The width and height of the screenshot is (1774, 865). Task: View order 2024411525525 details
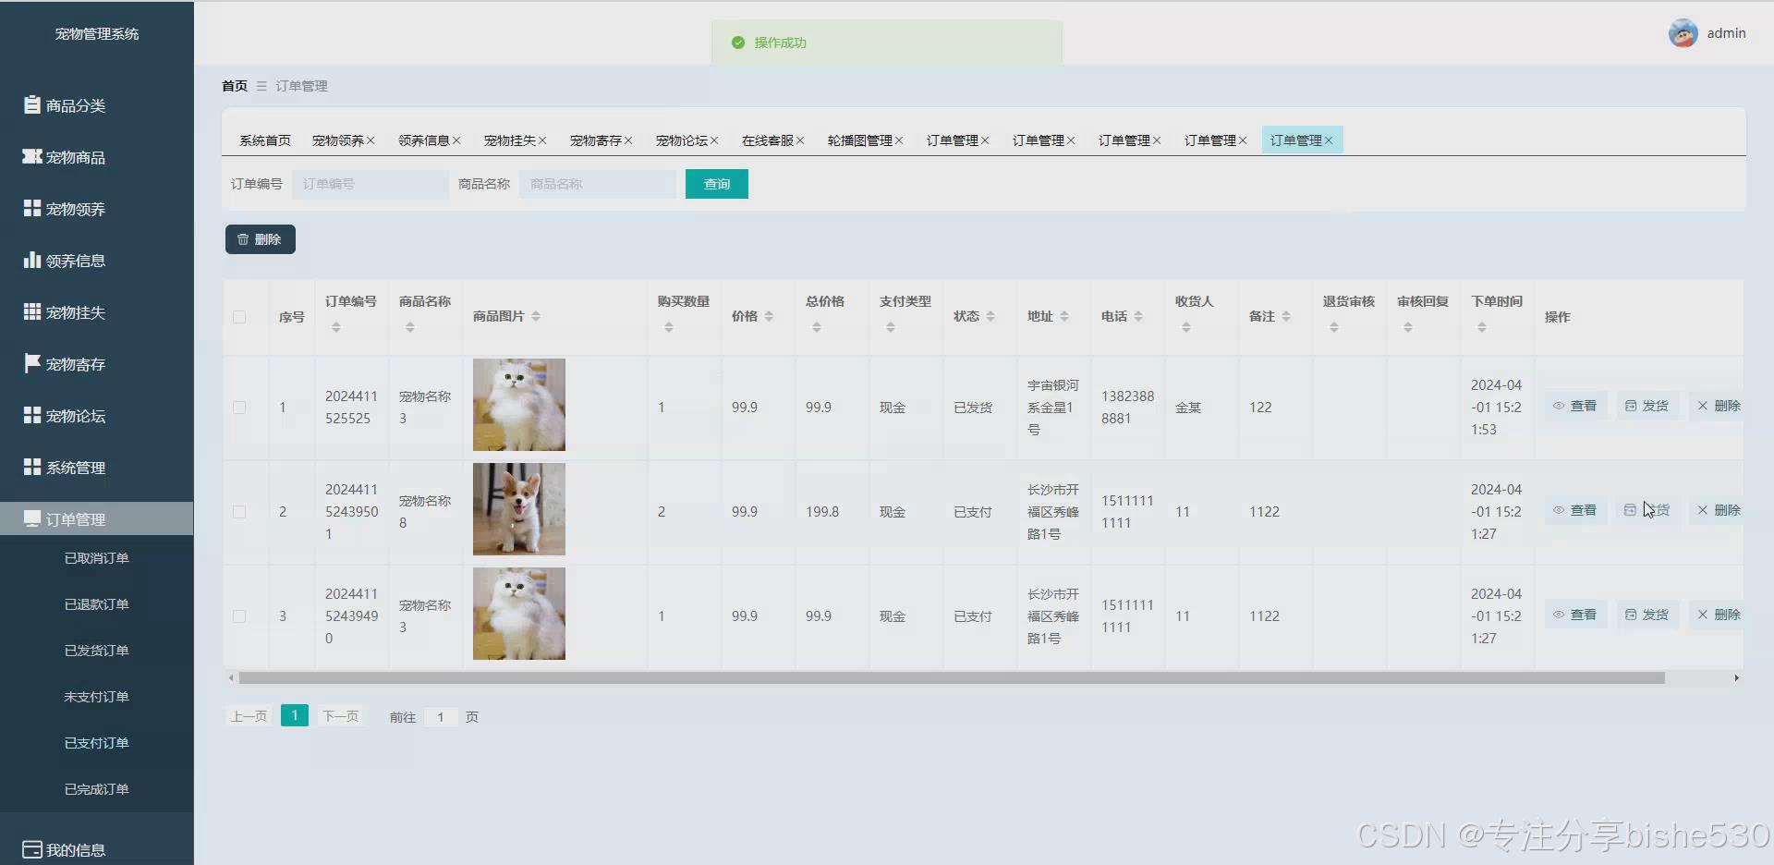[x=1575, y=406]
